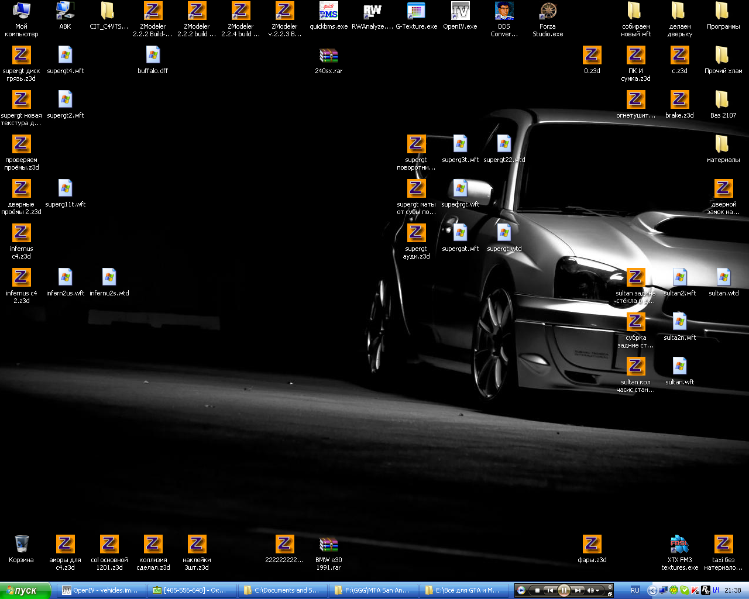Open the OpenIV.exe desktop shortcut
The image size is (749, 599).
(460, 12)
